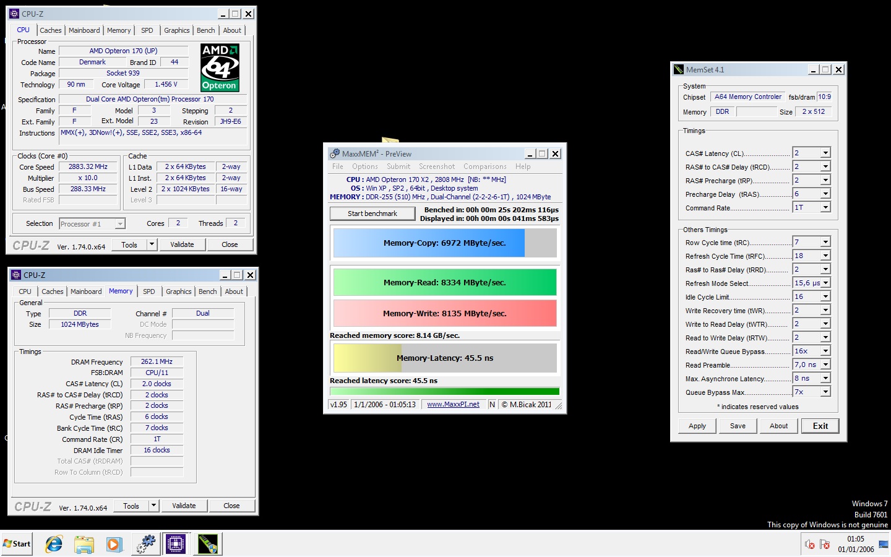Image resolution: width=891 pixels, height=557 pixels.
Task: Click title bar icon of CPU-Z Memory window
Action: point(16,275)
